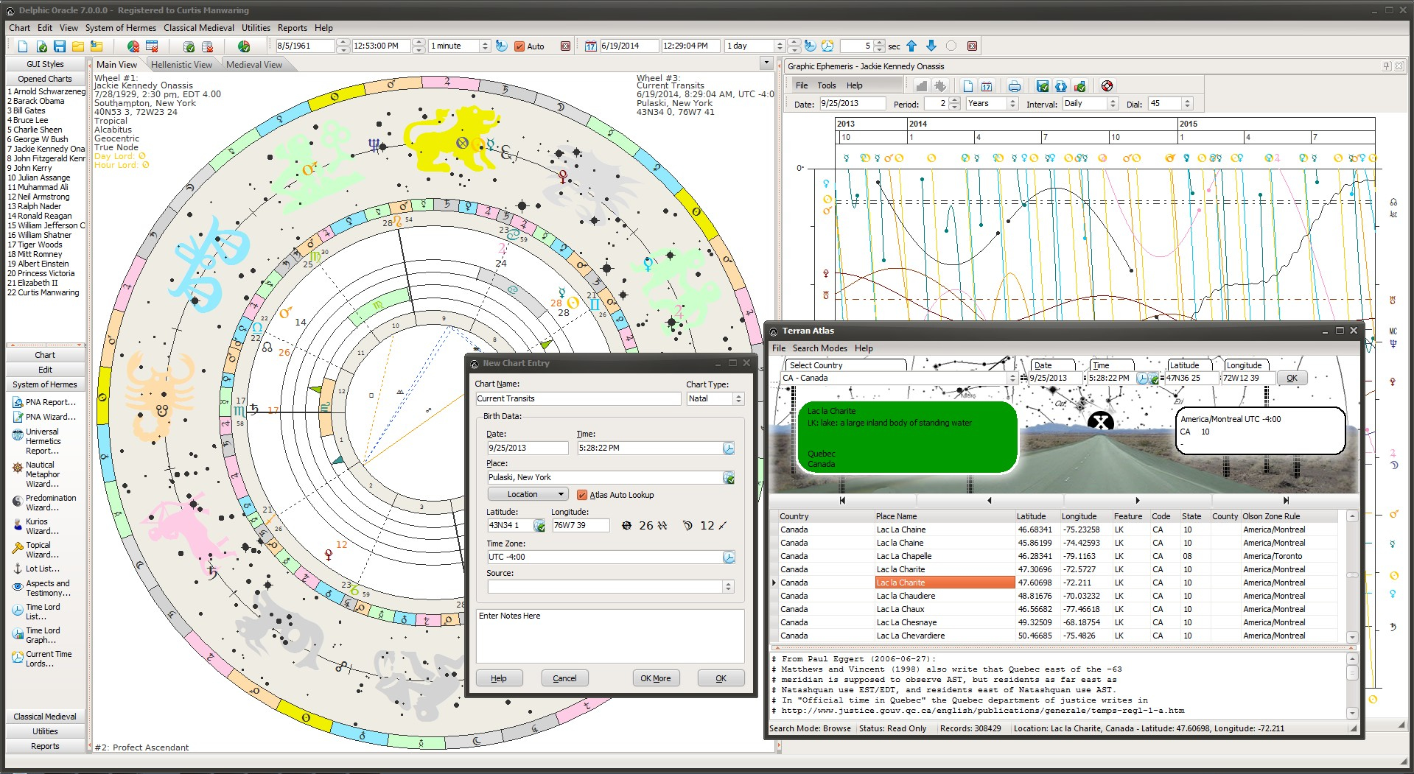Open the Daily interval dropdown
This screenshot has width=1414, height=774.
pyautogui.click(x=1113, y=104)
